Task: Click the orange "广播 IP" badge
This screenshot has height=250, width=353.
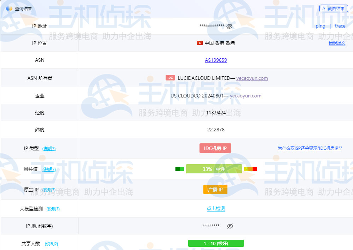Action: pos(215,189)
